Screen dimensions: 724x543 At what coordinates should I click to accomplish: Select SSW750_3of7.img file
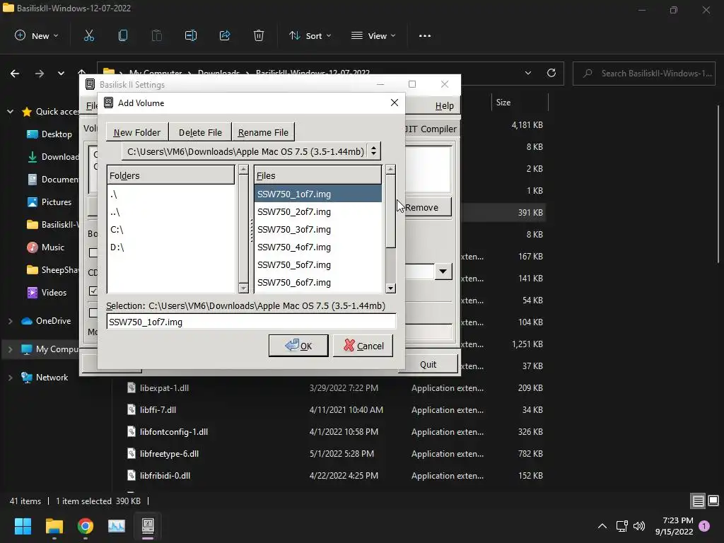[317, 229]
